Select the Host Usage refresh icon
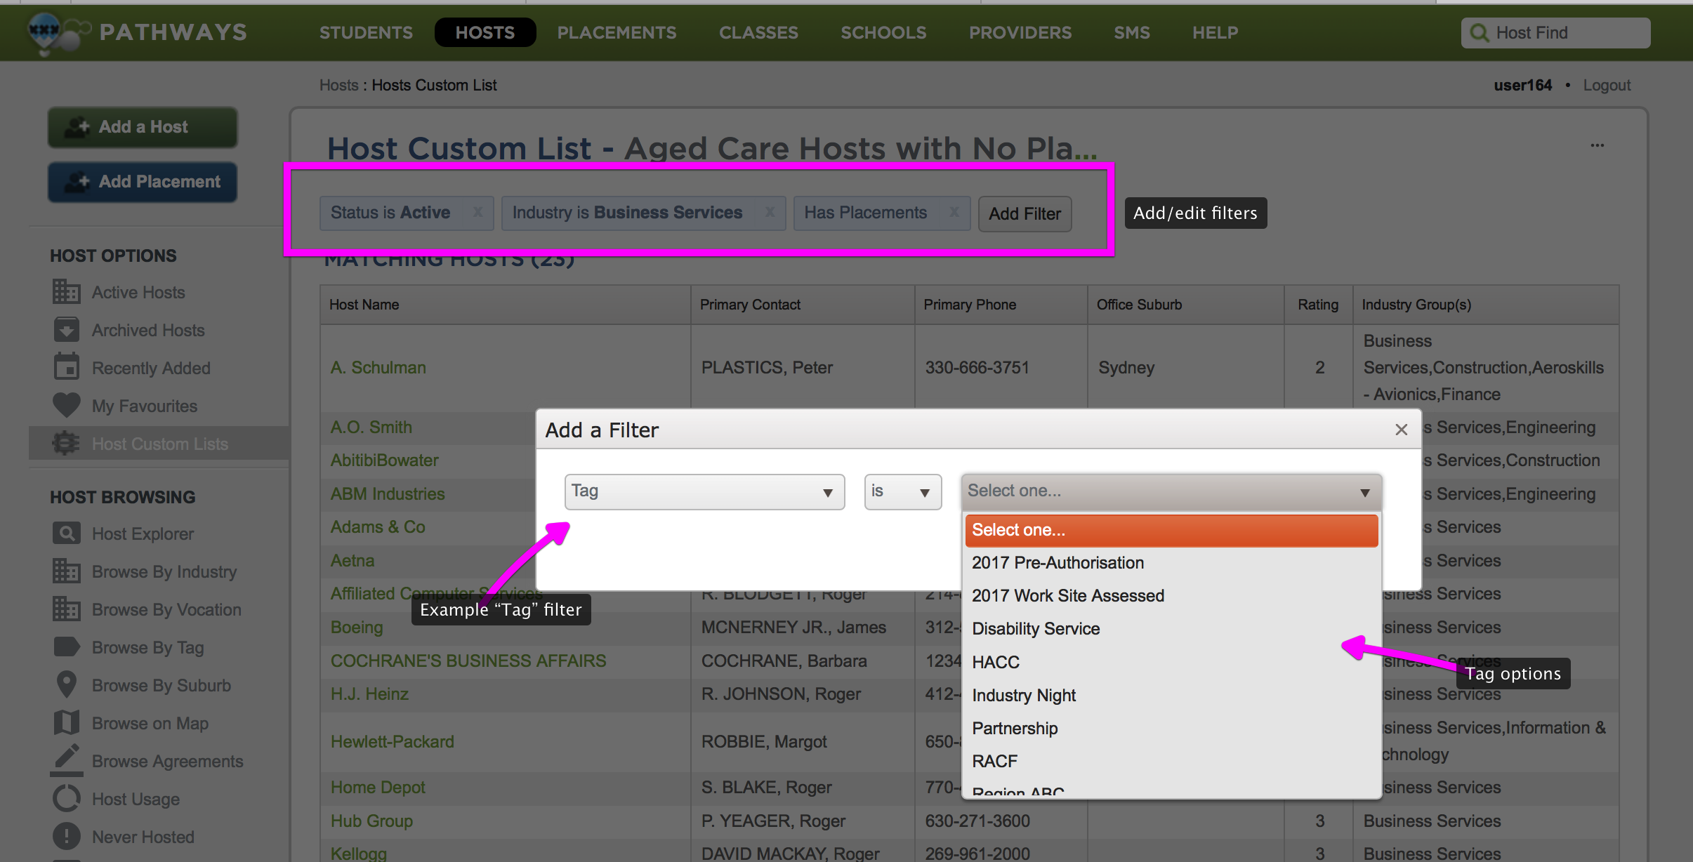The image size is (1693, 862). [66, 798]
